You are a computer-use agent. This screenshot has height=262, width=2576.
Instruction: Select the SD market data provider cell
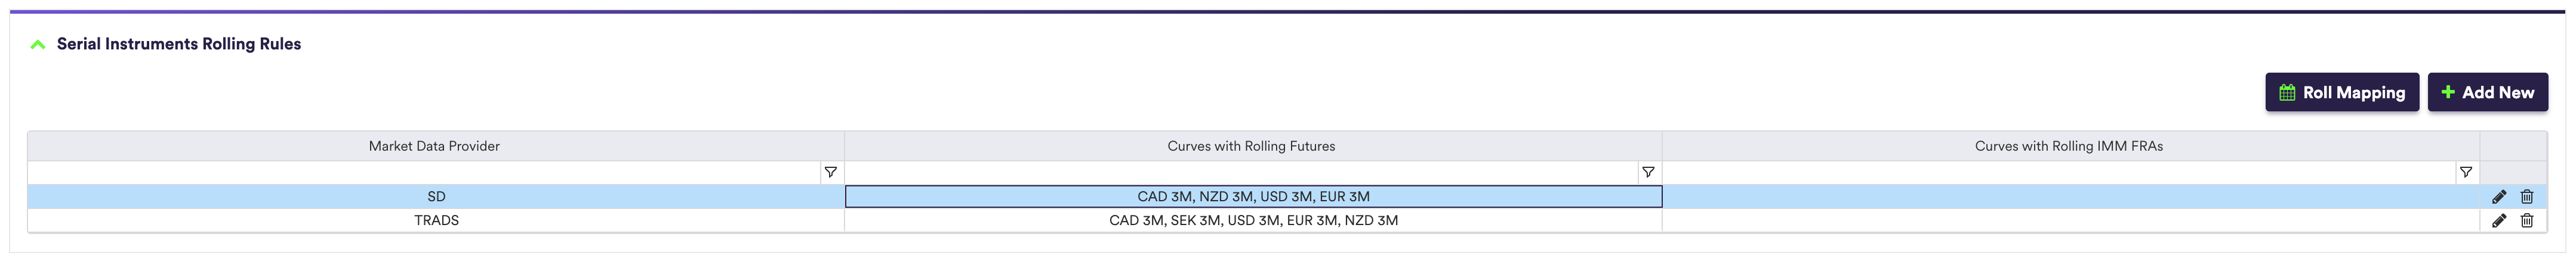tap(436, 197)
